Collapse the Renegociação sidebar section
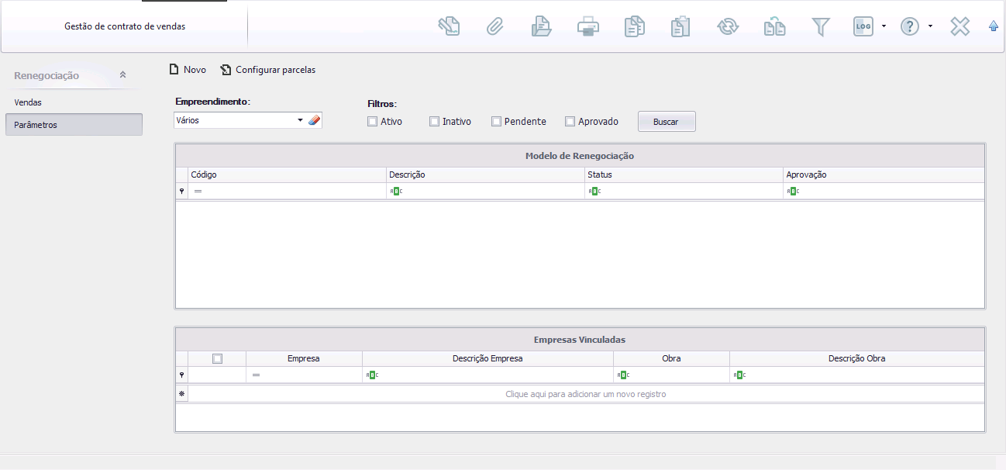 (x=122, y=75)
